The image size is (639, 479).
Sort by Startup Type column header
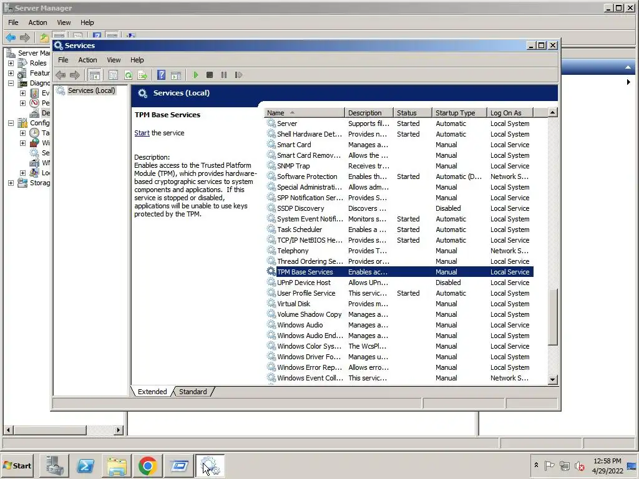point(459,113)
